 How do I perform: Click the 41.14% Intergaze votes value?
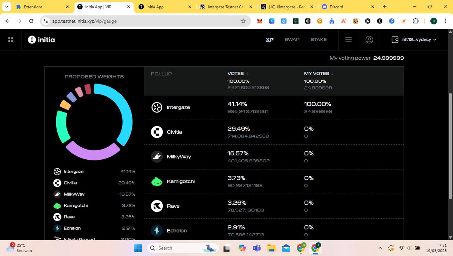point(237,104)
